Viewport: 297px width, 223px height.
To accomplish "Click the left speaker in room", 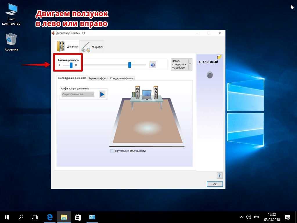I will coord(137,92).
